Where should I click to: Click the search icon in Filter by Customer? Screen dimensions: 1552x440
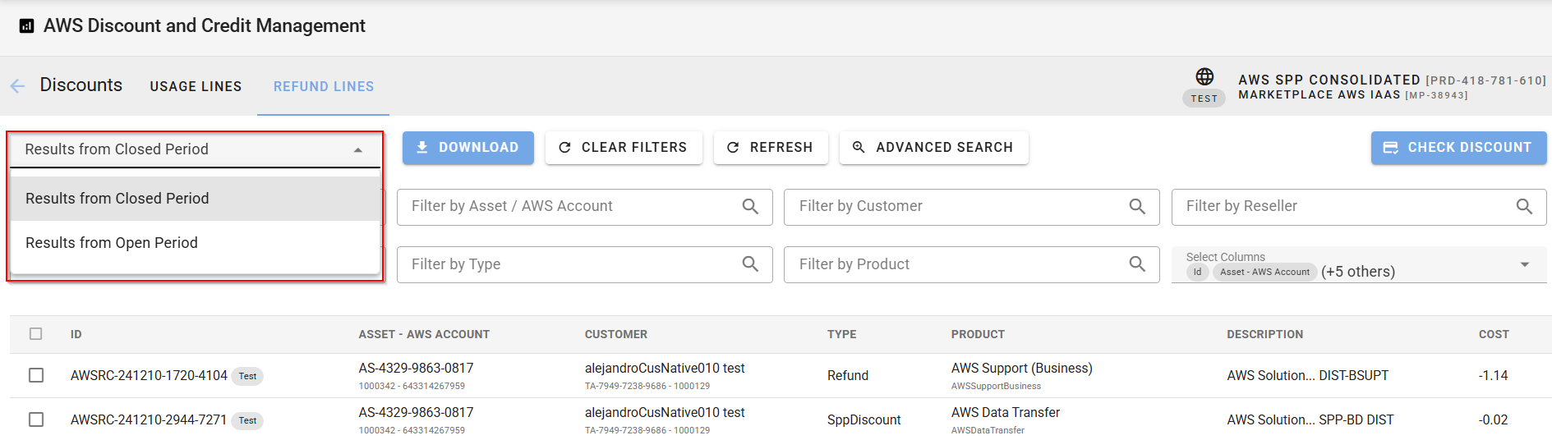(x=1137, y=207)
